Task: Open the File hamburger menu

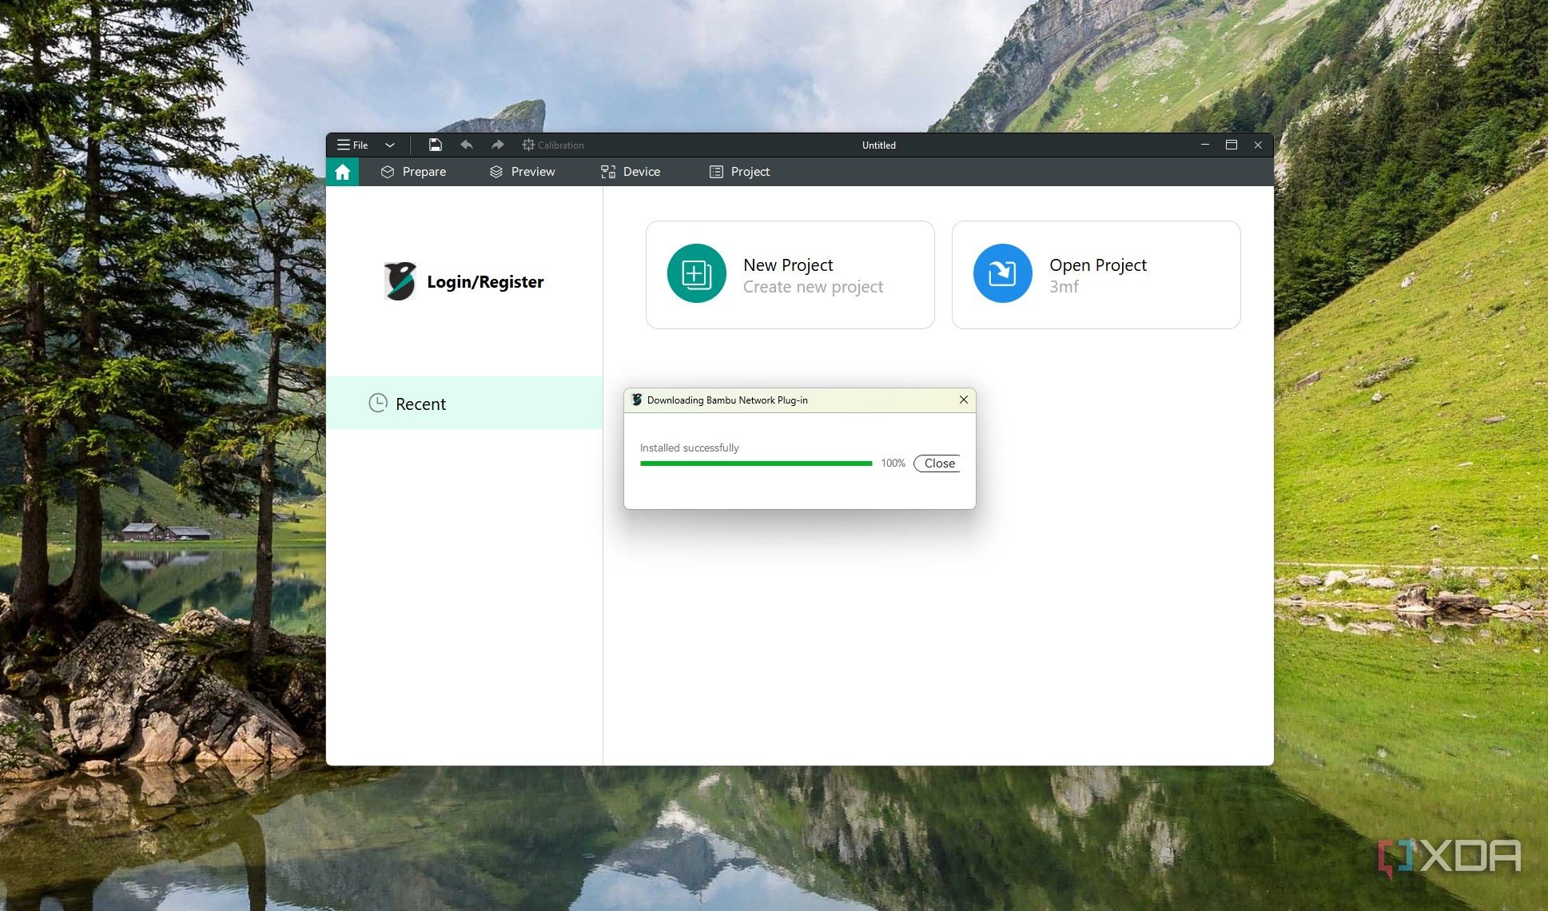Action: [x=352, y=145]
